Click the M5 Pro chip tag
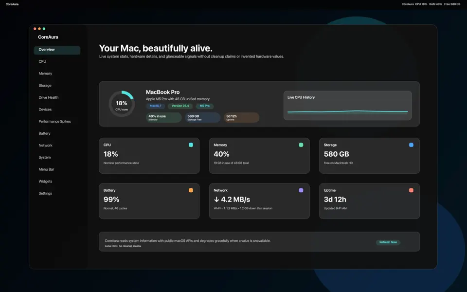This screenshot has height=292, width=467. [205, 106]
